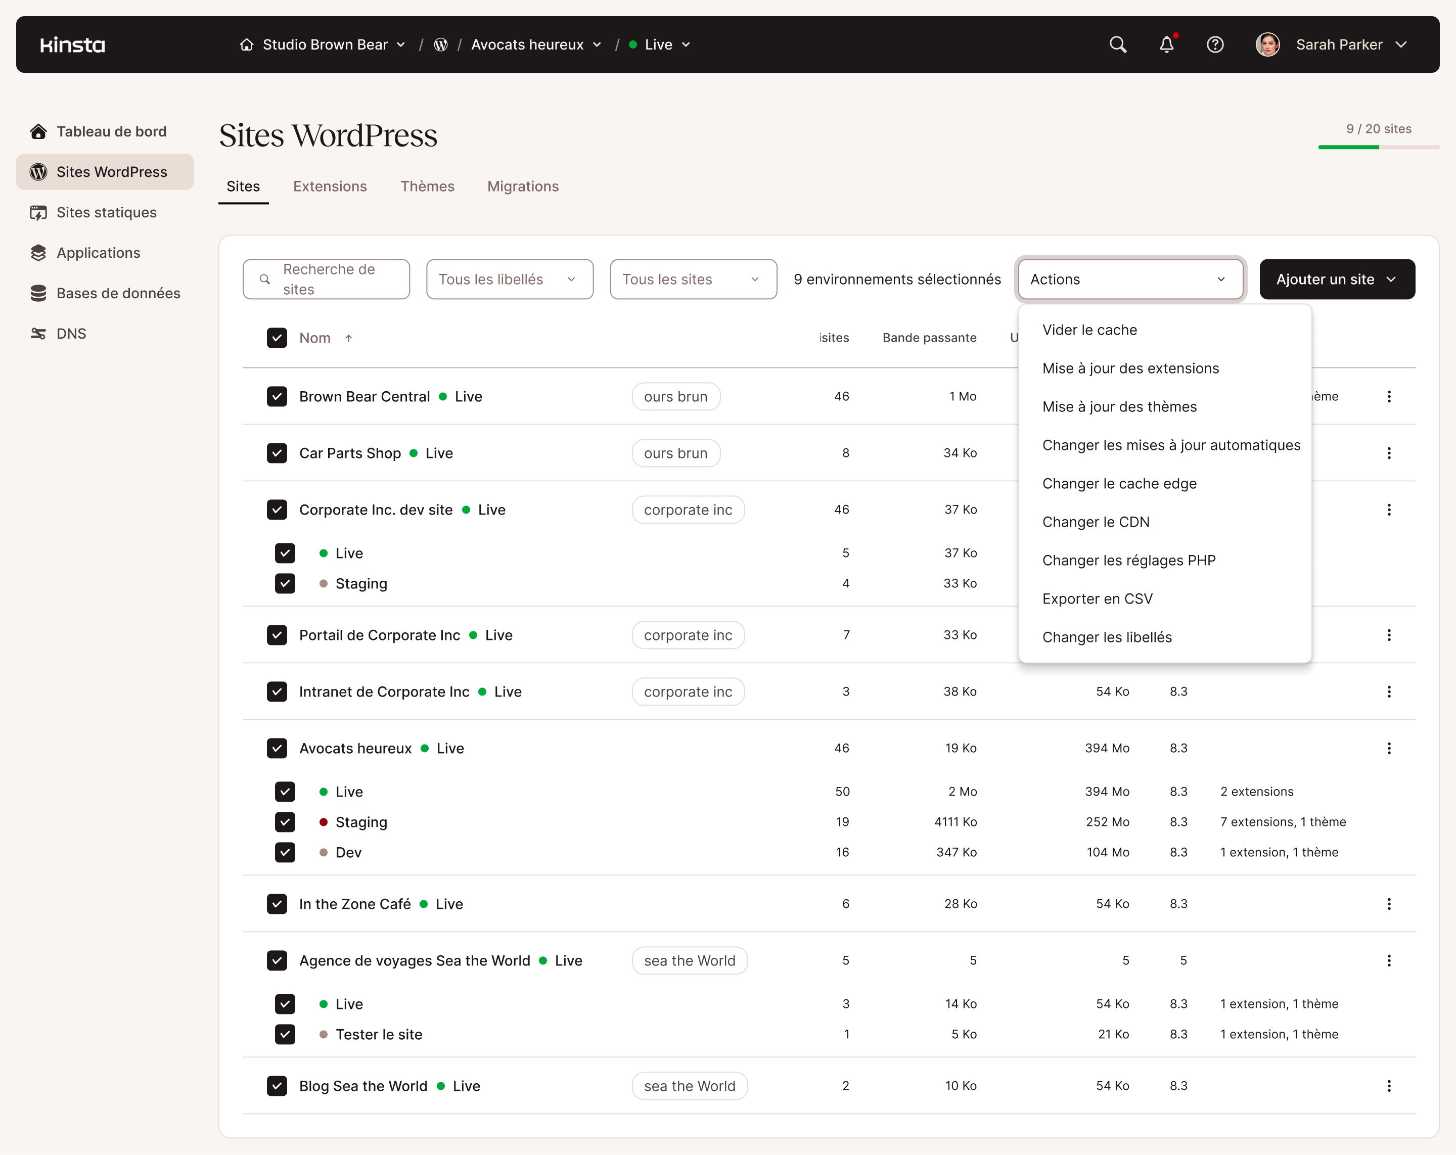The height and width of the screenshot is (1155, 1456).
Task: Open the Tous les libellés dropdown
Action: (509, 279)
